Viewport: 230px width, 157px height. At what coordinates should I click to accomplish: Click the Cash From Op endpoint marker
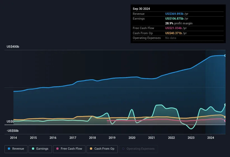point(225,117)
